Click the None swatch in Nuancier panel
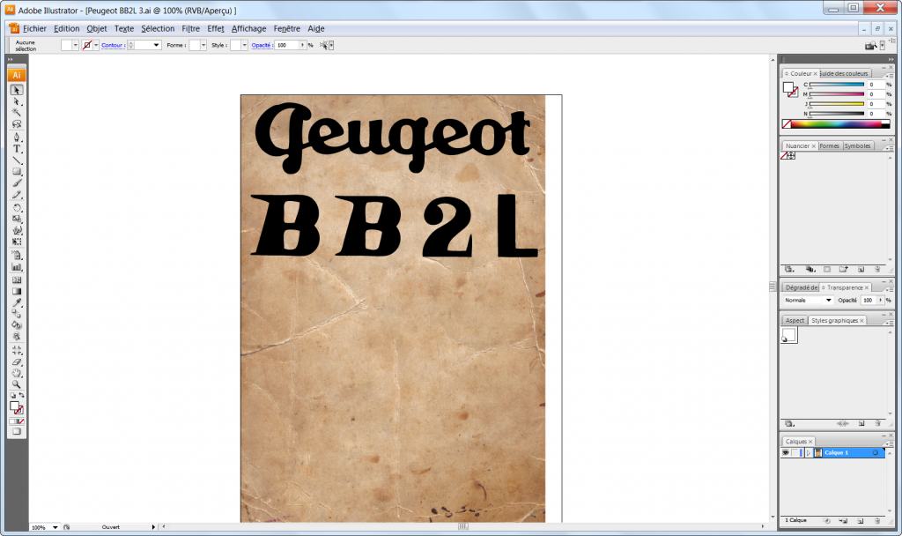The width and height of the screenshot is (902, 536). tap(784, 155)
